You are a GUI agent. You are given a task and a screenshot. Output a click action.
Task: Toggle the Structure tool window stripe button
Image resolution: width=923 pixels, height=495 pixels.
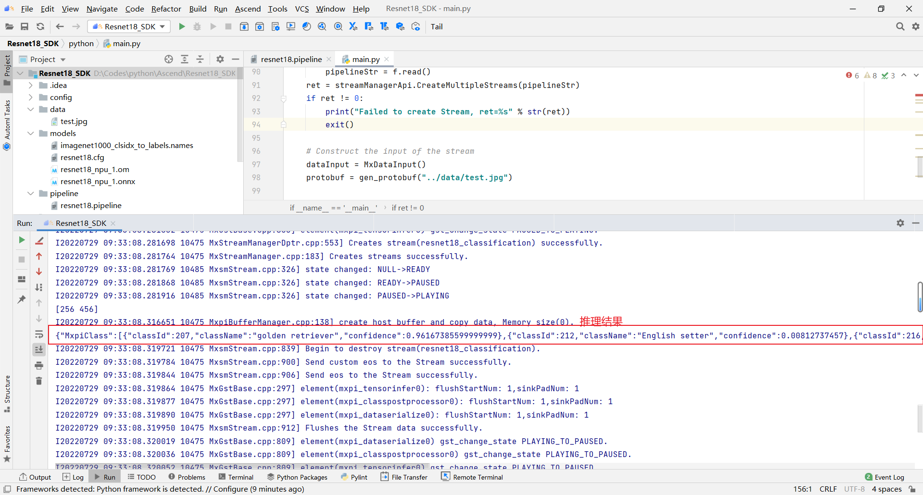coord(7,394)
